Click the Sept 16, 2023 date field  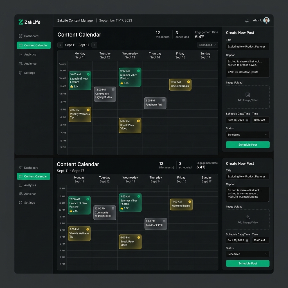pos(238,120)
